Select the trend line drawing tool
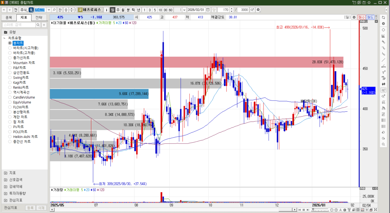This screenshot has height=213, width=390. click(x=383, y=60)
